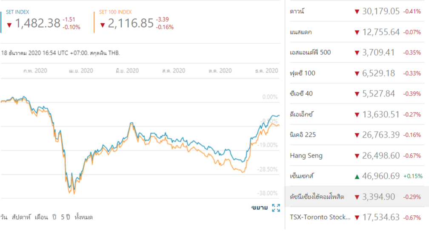Click the red down arrow beside 1,482.38
This screenshot has width=429, height=231.
point(9,25)
